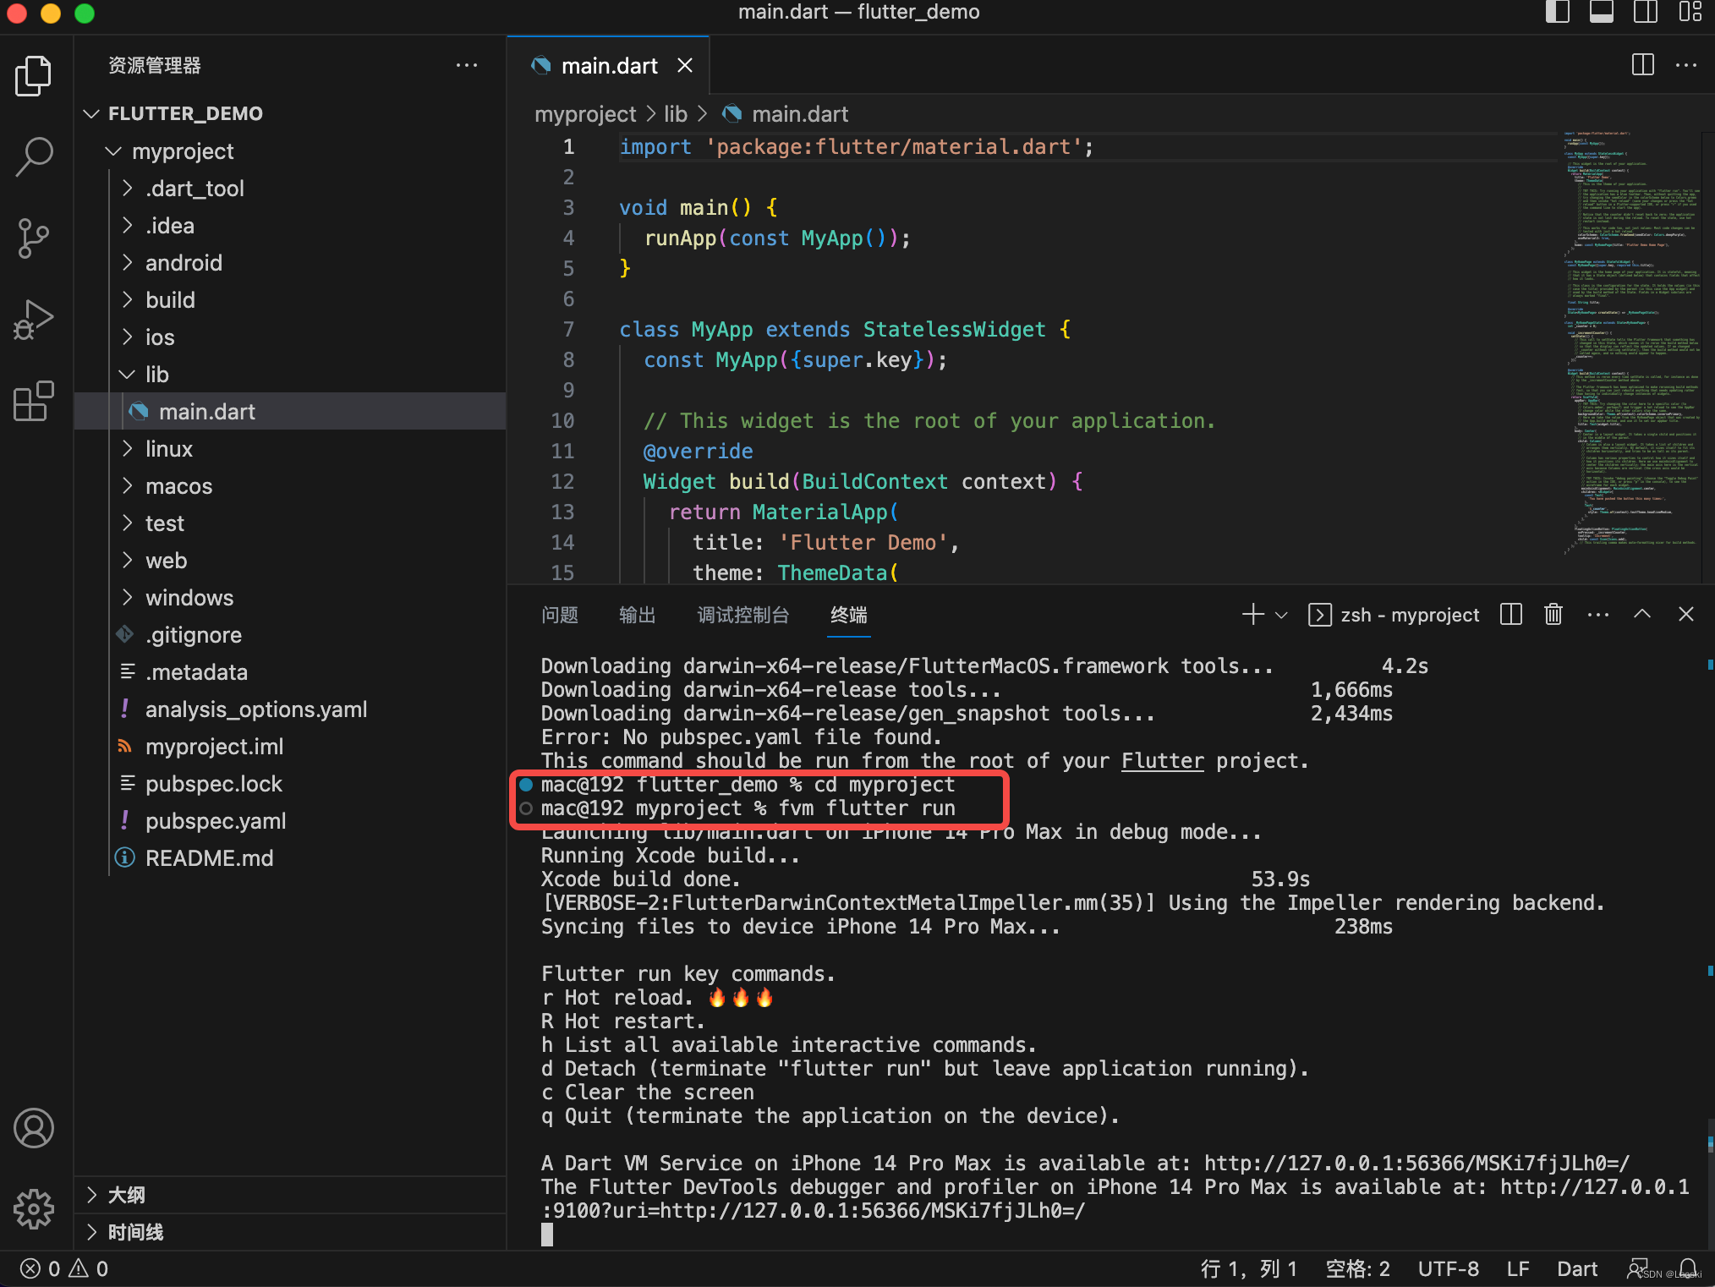Open new terminal profile dropdown arrow
This screenshot has height=1287, width=1715.
pos(1281,616)
